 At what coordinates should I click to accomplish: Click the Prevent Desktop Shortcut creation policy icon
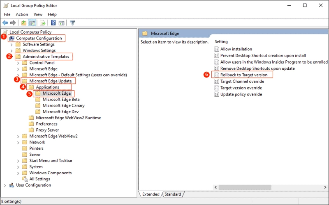[217, 56]
